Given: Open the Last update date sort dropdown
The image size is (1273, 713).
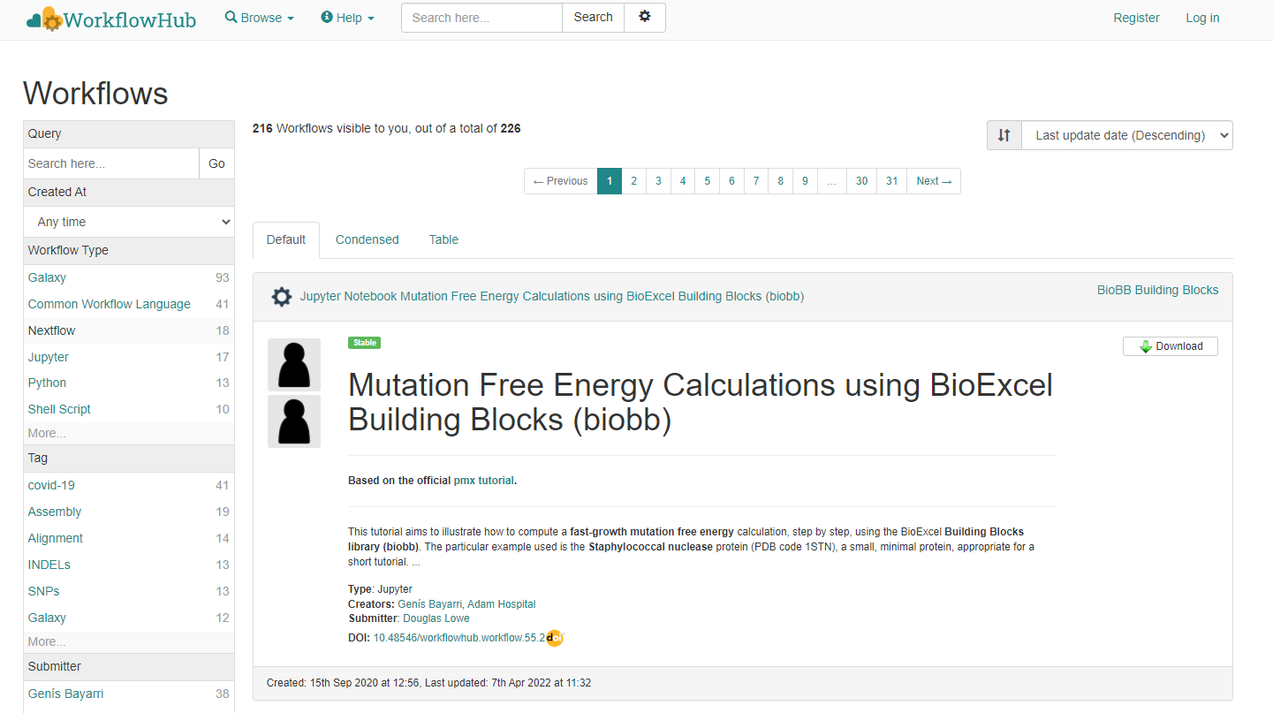Looking at the screenshot, I should pyautogui.click(x=1126, y=135).
